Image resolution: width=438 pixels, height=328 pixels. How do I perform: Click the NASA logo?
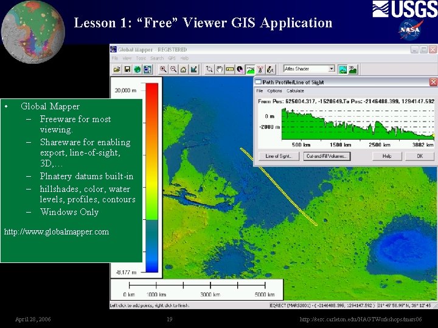pos(410,30)
